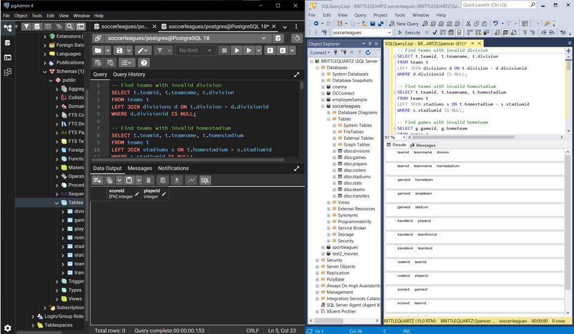Screen dimensions: 574x334
Task: Toggle the Filter button in pgAdmin query toolbar
Action: coord(160,50)
